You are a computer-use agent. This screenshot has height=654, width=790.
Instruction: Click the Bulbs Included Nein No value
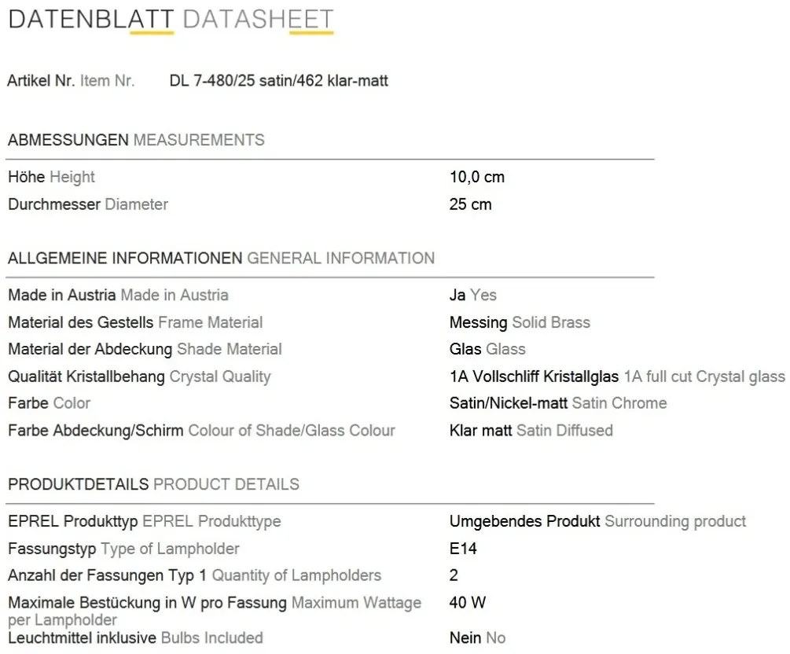click(x=477, y=637)
